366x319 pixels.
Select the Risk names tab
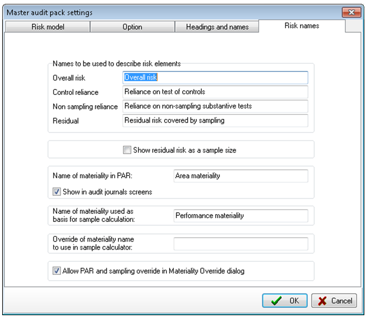point(302,26)
